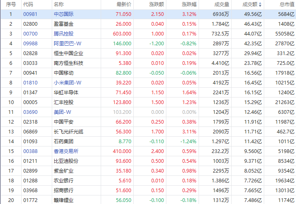The image size is (296, 204).
Task: Open stock code 00981 link
Action: pyautogui.click(x=30, y=14)
